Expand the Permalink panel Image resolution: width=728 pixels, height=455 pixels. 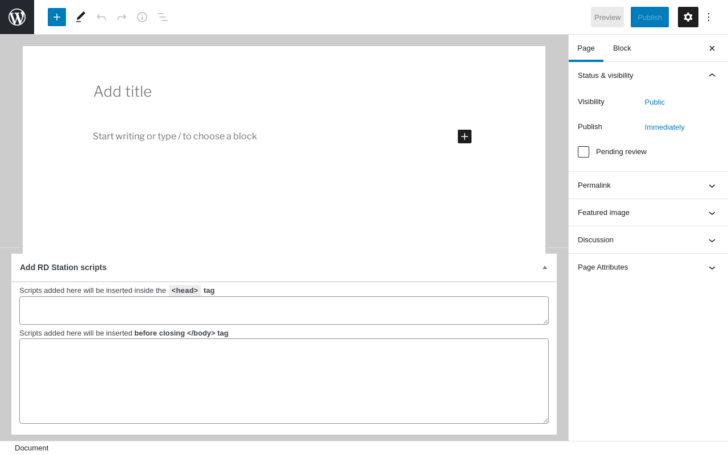pyautogui.click(x=648, y=185)
